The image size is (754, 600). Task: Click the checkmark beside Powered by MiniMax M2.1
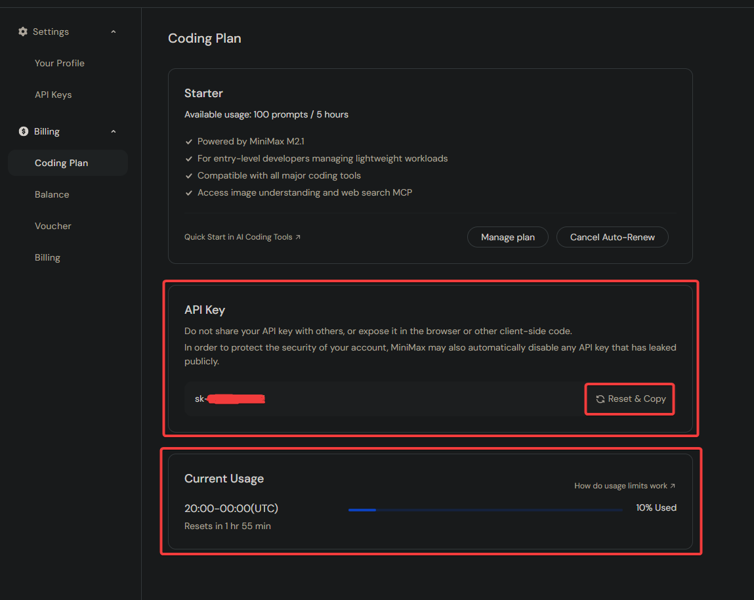pos(189,141)
